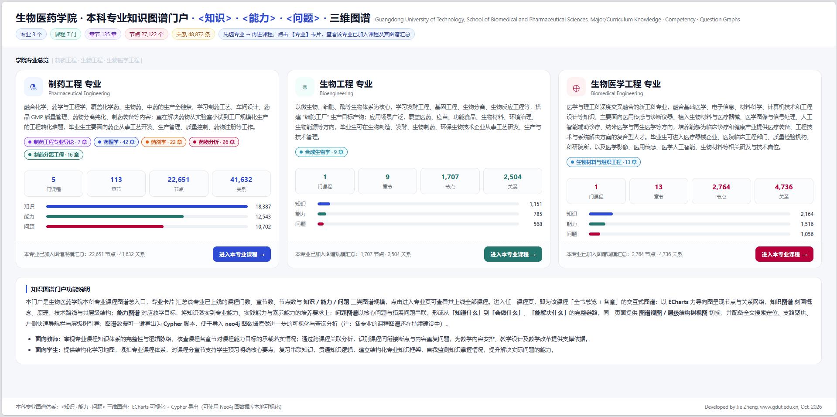Click the 生物医学工程 crosshair icon
Viewport: 837px width, 417px height.
pos(576,87)
